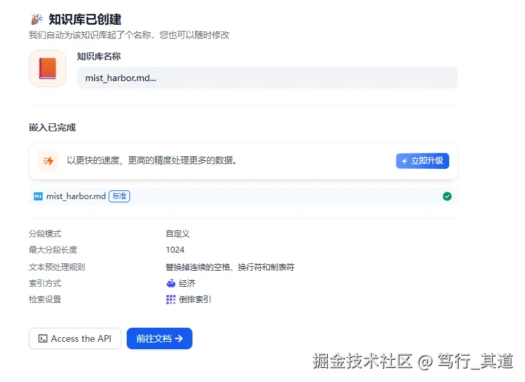The image size is (525, 382).
Task: Click the 倒排索引 retrieval setting text
Action: 195,300
